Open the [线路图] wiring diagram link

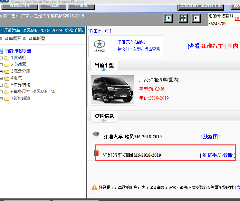tap(210, 137)
